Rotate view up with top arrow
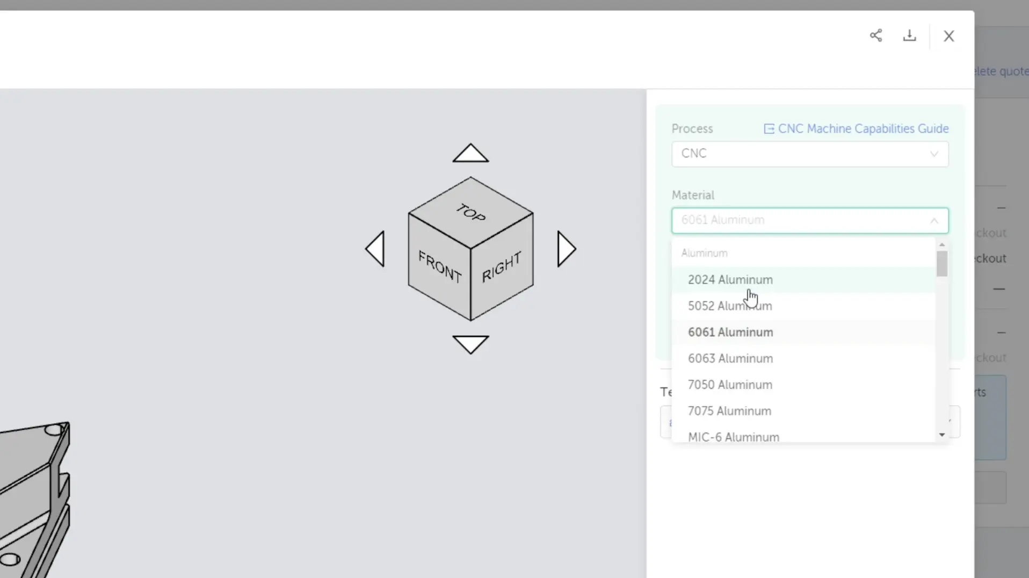1029x578 pixels. coord(470,154)
